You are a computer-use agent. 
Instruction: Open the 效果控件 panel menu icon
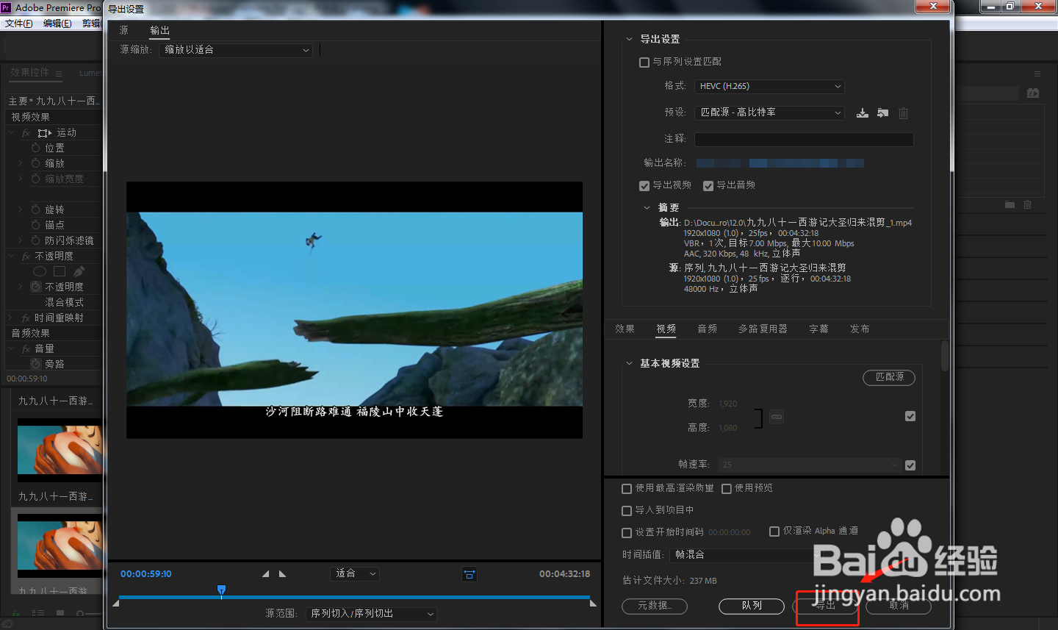59,74
